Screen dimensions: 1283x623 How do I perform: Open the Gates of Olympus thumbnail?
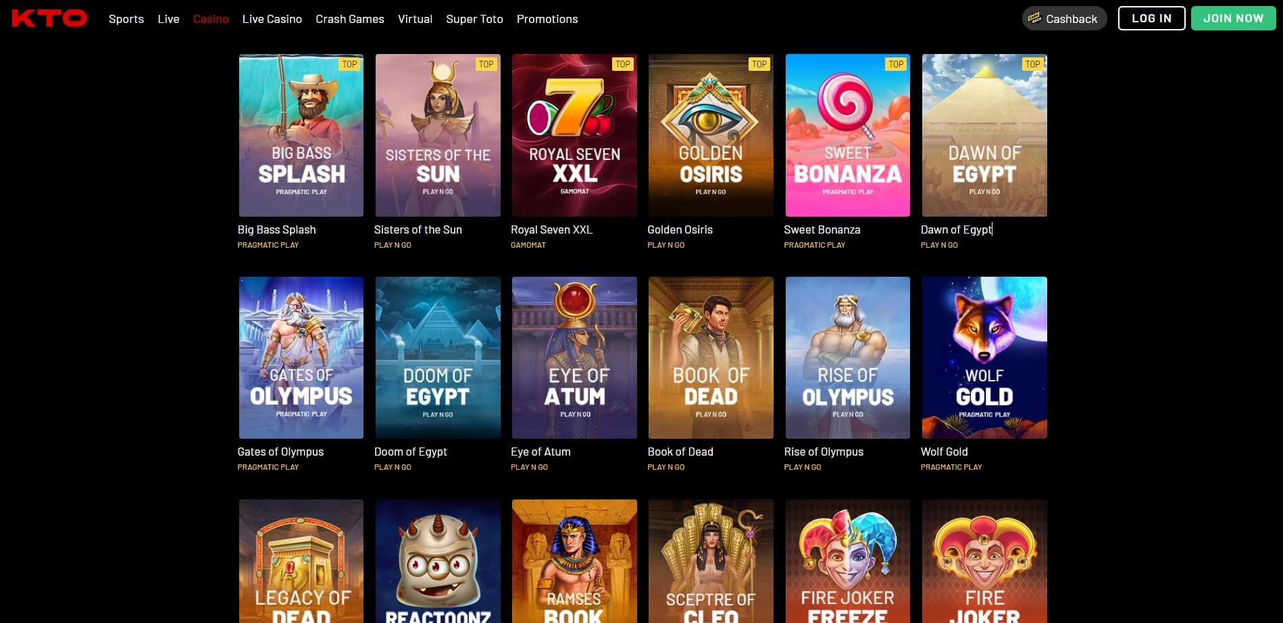[301, 358]
